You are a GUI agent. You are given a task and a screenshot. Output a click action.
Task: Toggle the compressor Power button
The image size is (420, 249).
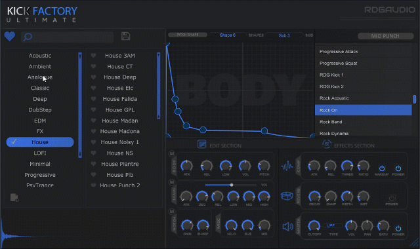(x=398, y=168)
